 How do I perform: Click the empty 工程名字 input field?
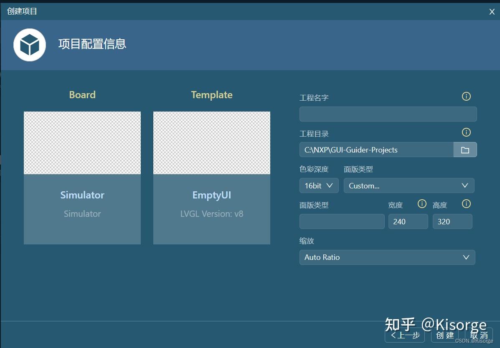coord(388,114)
